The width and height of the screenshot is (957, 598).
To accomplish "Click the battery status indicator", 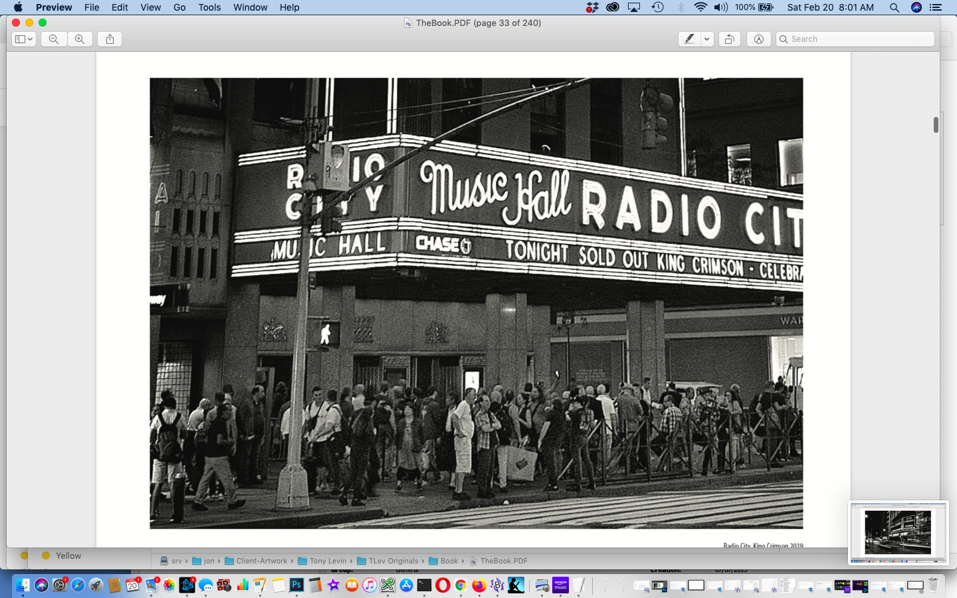I will click(x=754, y=7).
